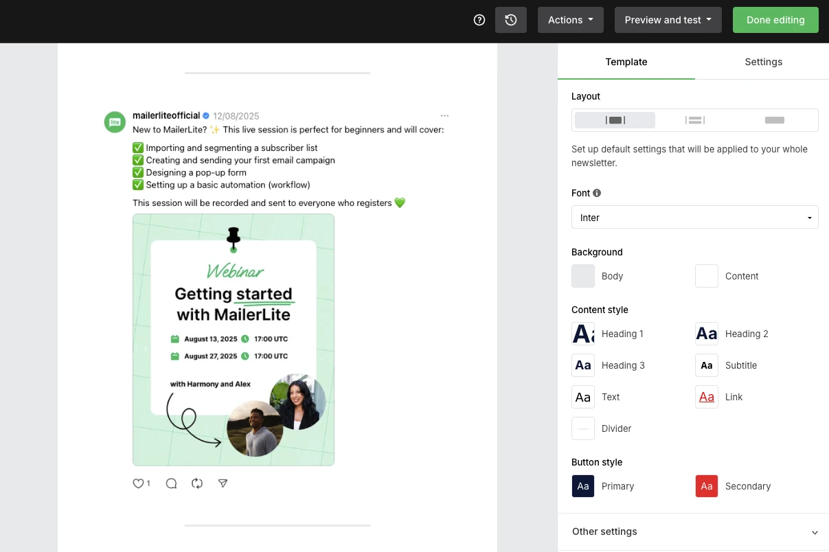Open the Actions dropdown menu
Screen dimensions: 829x552
coord(571,20)
